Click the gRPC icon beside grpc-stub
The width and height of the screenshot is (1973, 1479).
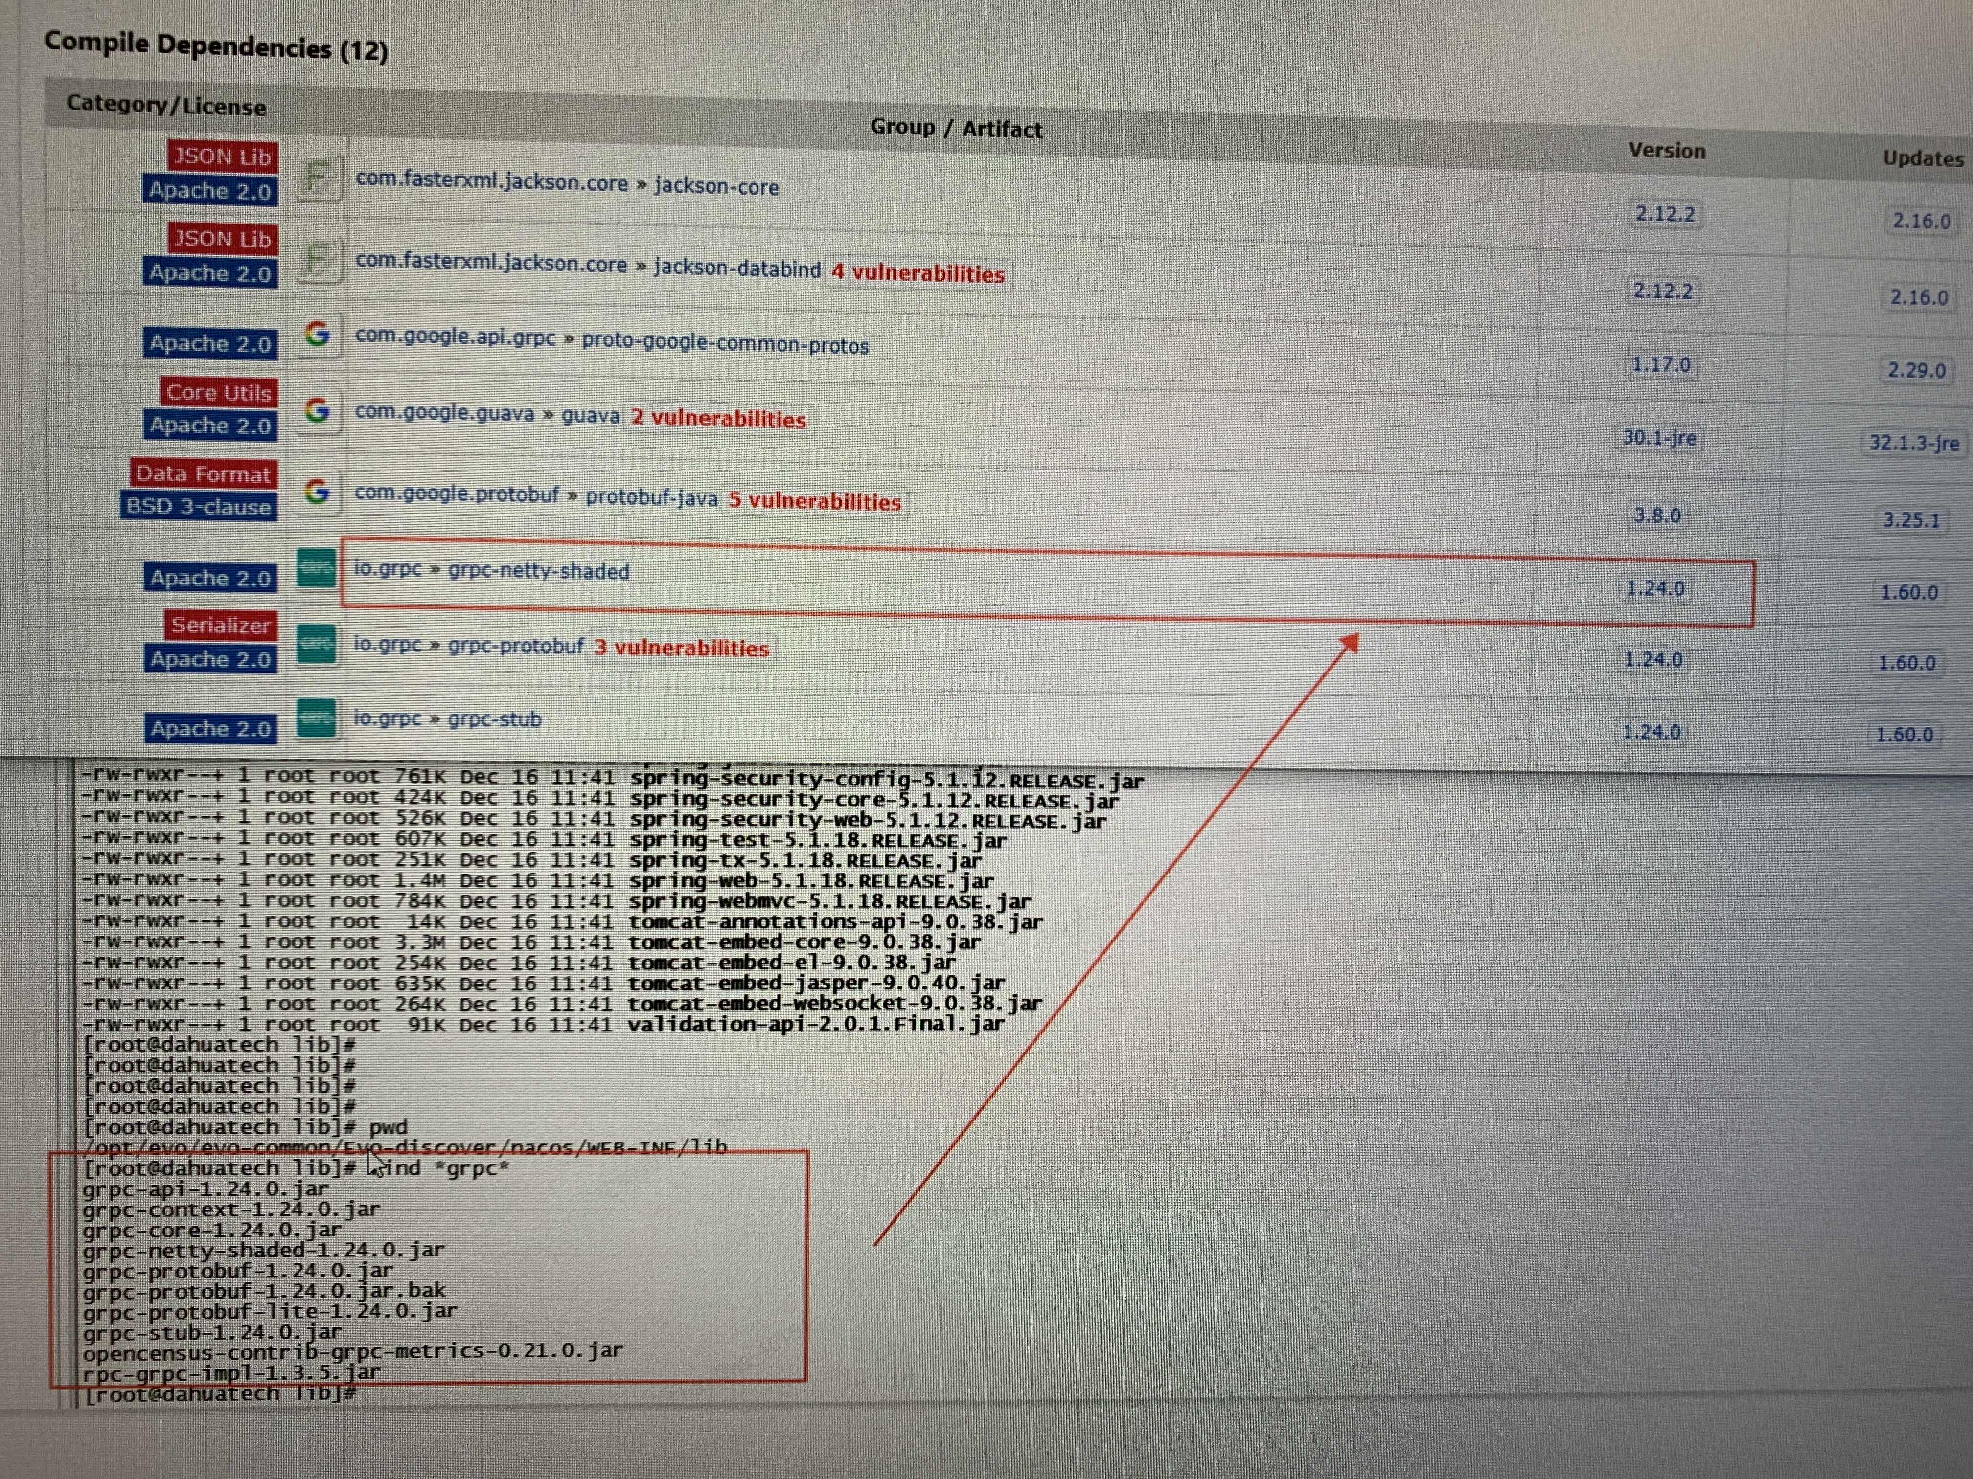pos(317,717)
